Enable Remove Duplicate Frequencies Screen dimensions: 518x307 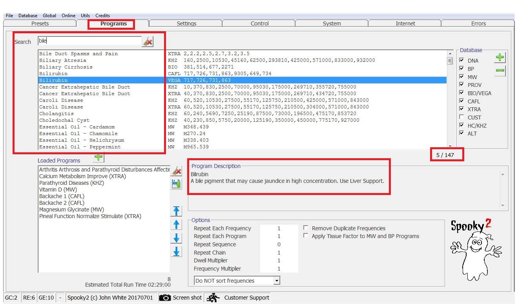coord(306,228)
